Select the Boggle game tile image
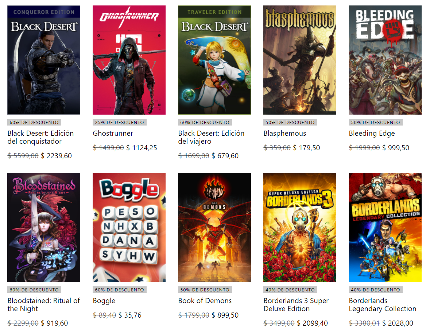This screenshot has height=334, width=426. (129, 227)
